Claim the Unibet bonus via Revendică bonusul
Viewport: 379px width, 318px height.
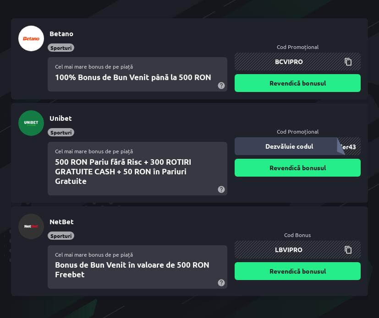click(297, 167)
